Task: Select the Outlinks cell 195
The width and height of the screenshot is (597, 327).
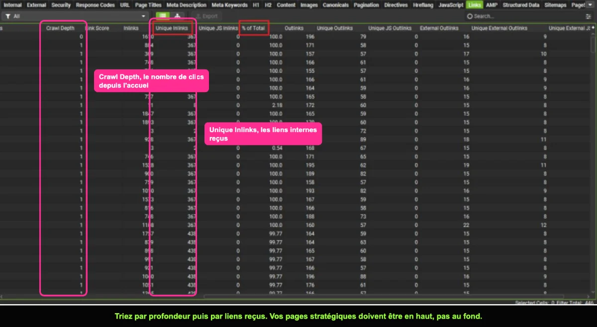Action: pos(310,164)
